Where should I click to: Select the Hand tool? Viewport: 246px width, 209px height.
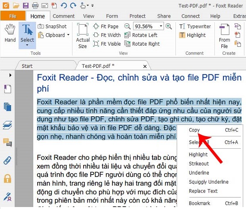click(x=10, y=33)
